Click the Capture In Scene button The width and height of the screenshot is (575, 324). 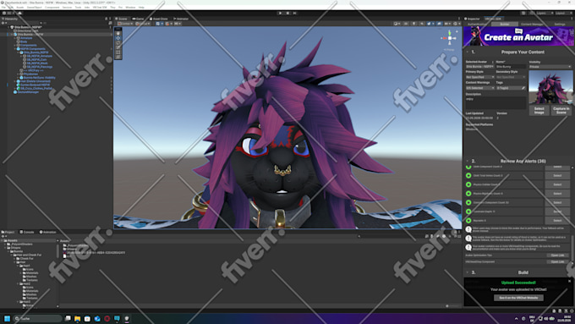(561, 111)
